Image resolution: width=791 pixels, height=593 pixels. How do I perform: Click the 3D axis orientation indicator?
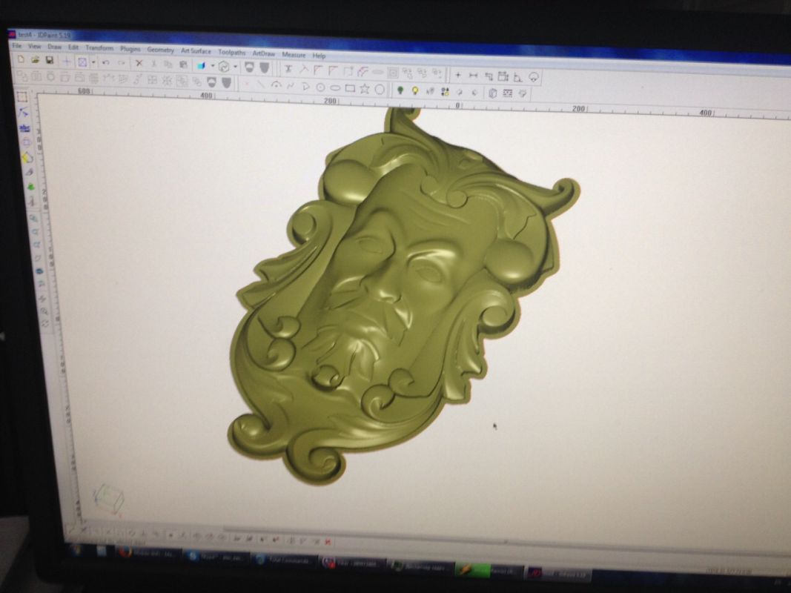click(x=109, y=498)
